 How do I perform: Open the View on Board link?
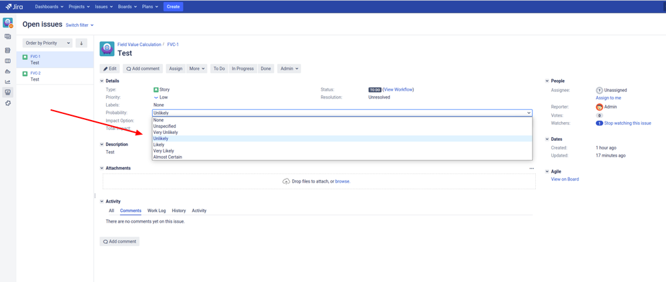pyautogui.click(x=565, y=179)
